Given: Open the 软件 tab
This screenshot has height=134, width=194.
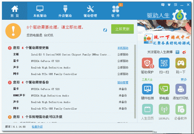Looking at the screenshot, I should pos(115,11).
